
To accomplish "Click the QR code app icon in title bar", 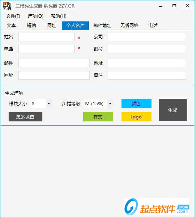I will pyautogui.click(x=7, y=6).
